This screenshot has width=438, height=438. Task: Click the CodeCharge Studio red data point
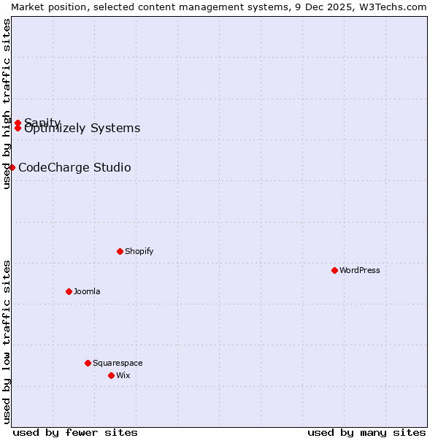coord(12,168)
